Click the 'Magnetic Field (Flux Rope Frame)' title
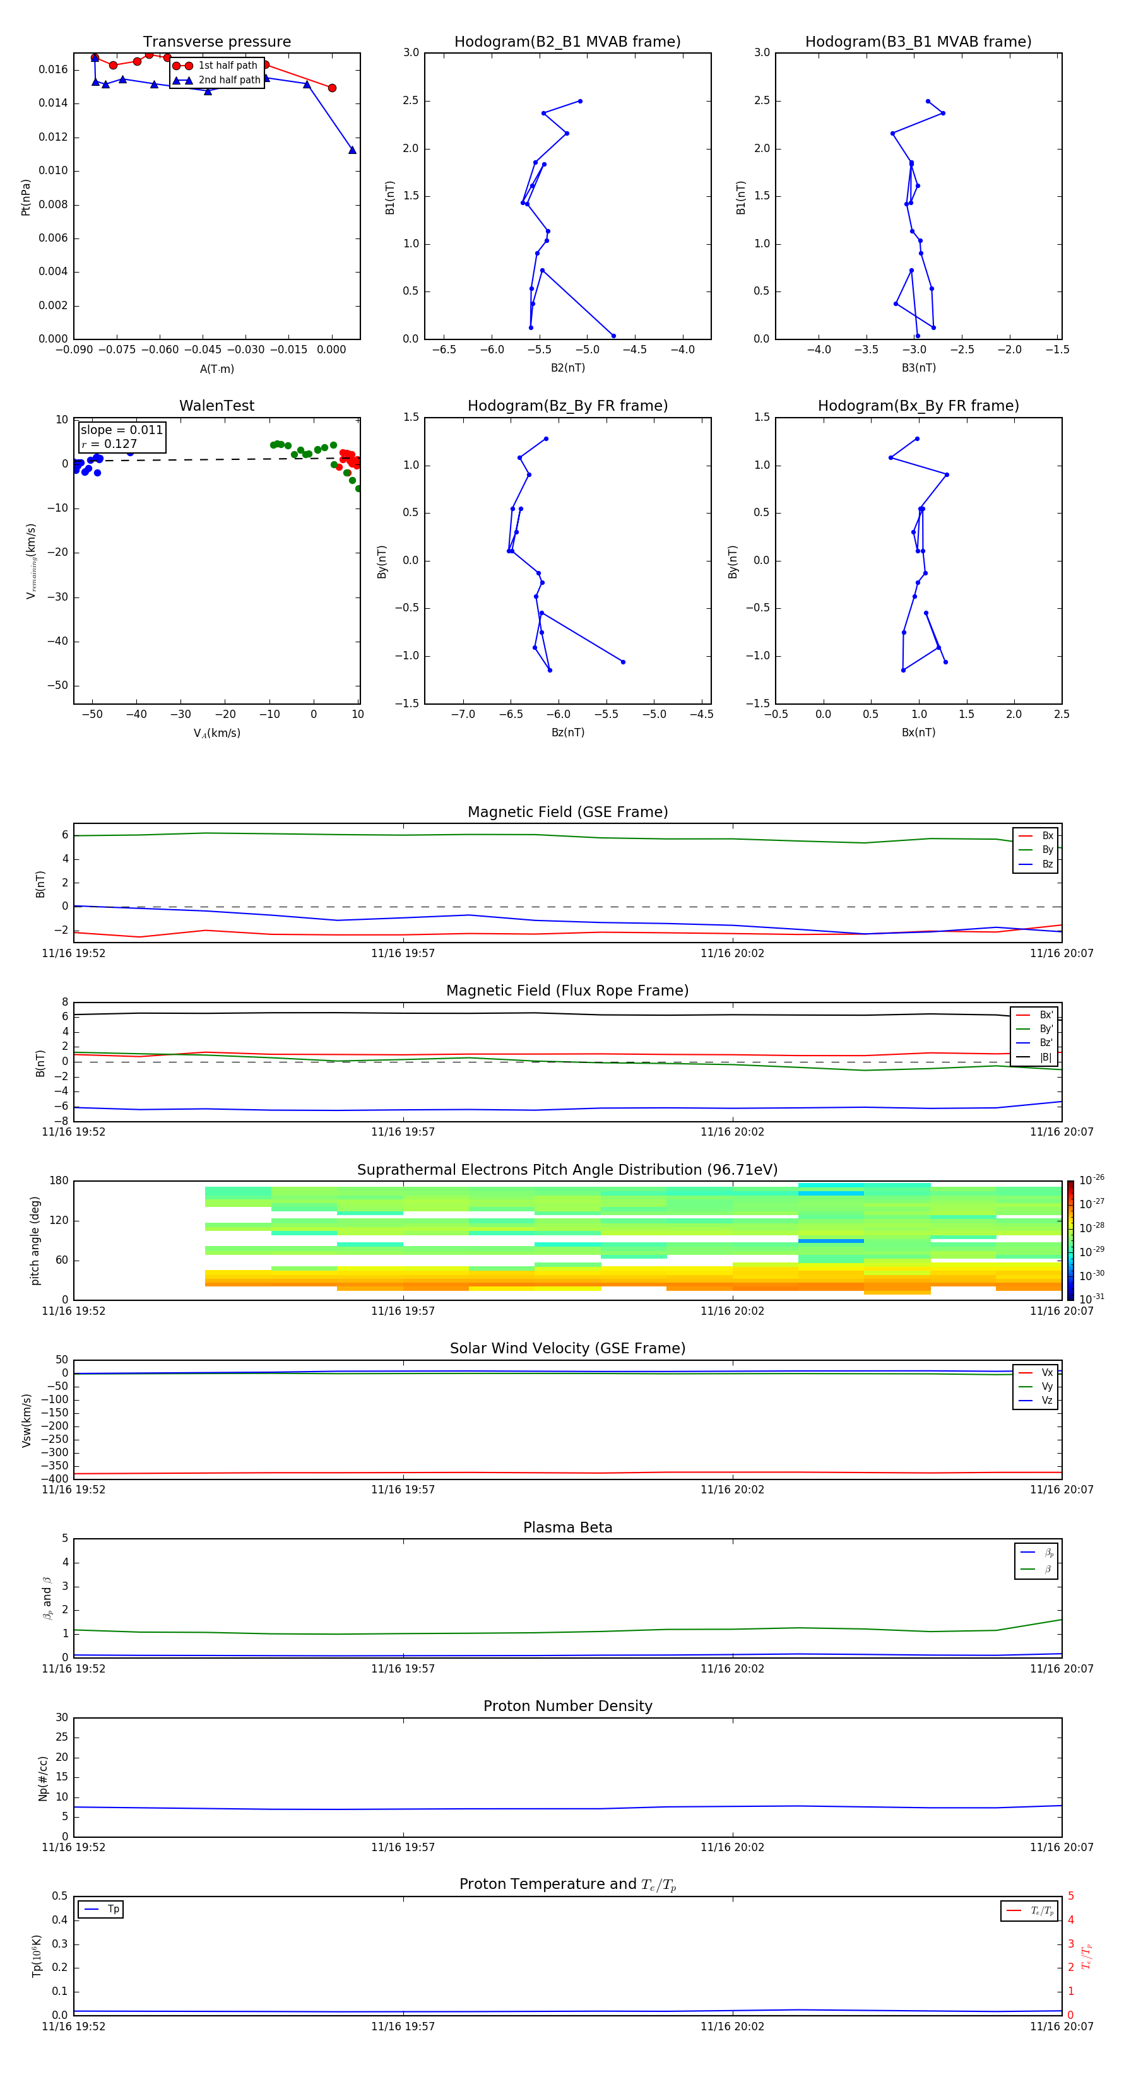 pos(567,991)
